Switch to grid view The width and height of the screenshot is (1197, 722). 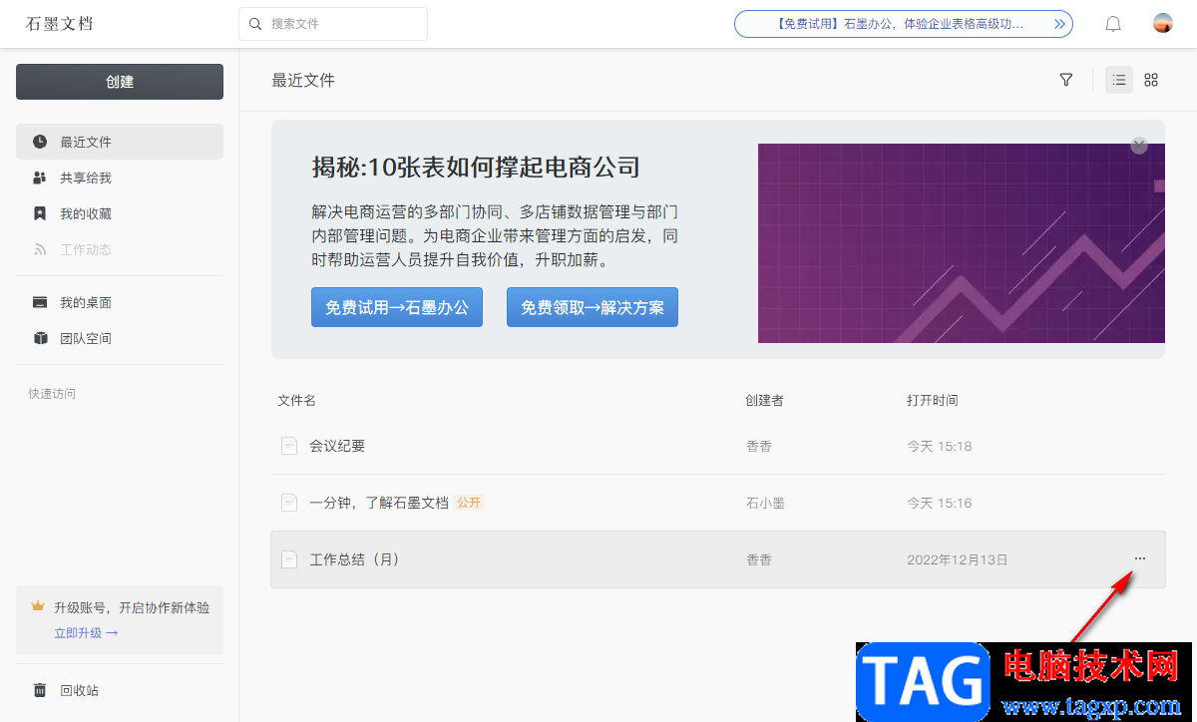pos(1151,80)
